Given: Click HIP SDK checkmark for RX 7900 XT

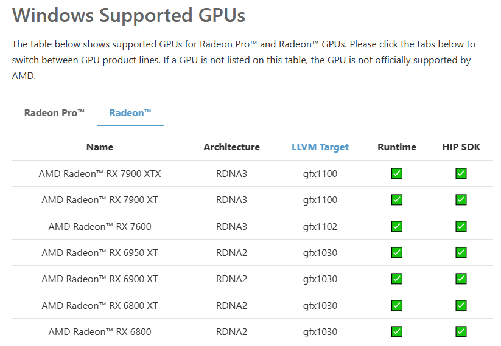Looking at the screenshot, I should click(461, 200).
